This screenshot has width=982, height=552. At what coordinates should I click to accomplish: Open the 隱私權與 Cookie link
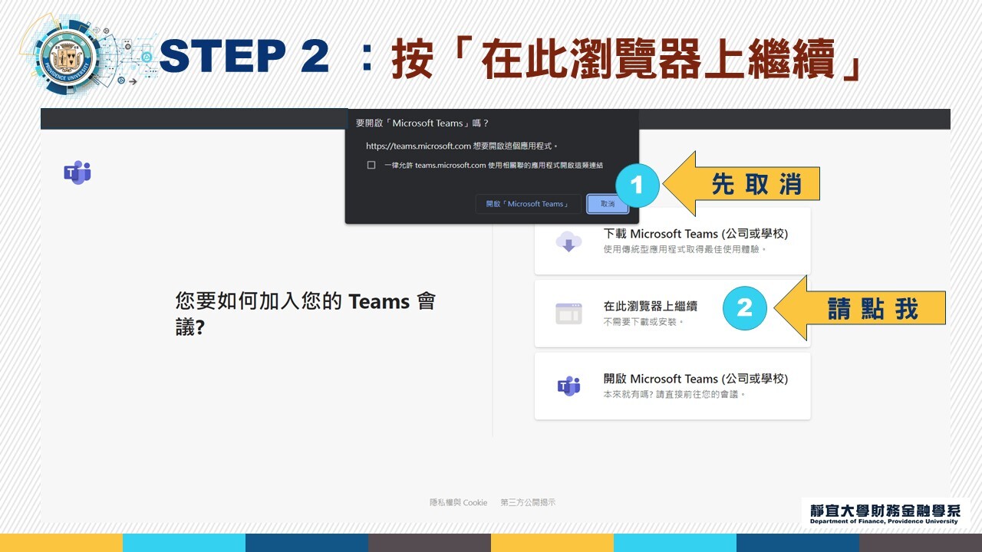pyautogui.click(x=459, y=503)
